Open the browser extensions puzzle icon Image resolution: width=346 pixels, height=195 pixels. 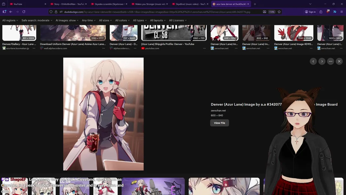coord(321,12)
